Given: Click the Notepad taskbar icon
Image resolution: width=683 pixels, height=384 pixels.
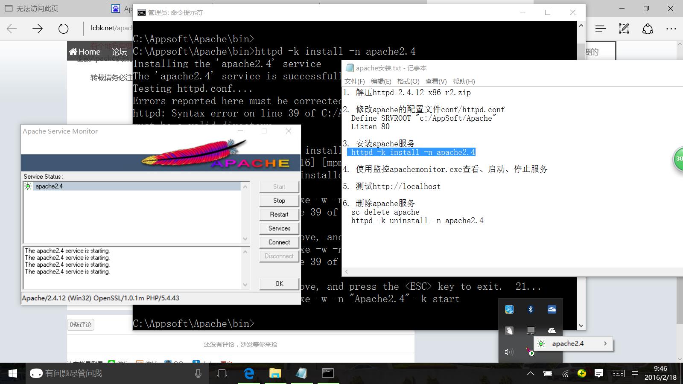Looking at the screenshot, I should [301, 373].
